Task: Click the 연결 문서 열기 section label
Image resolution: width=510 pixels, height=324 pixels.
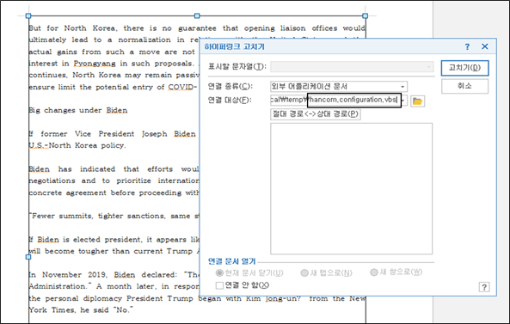Action: pyautogui.click(x=232, y=261)
